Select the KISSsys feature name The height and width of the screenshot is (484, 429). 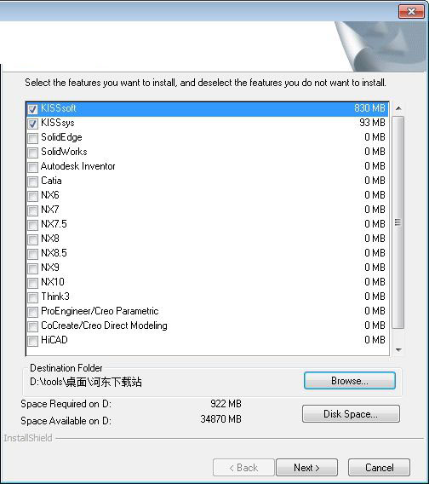(58, 123)
